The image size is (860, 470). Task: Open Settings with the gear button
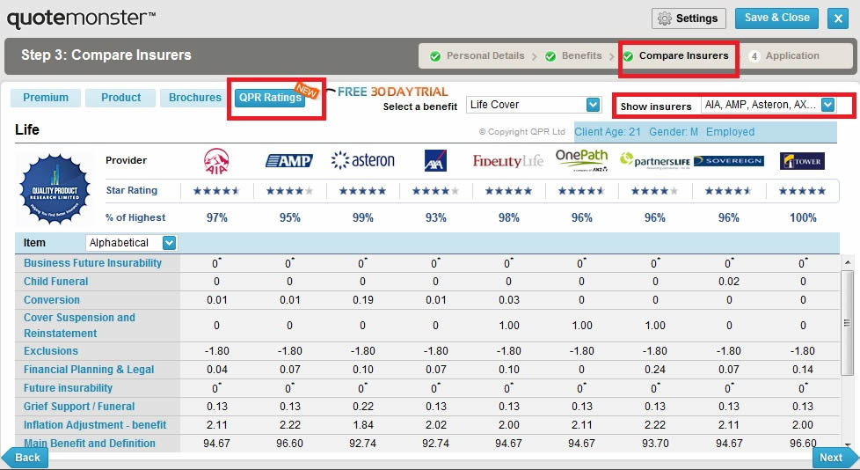click(689, 18)
